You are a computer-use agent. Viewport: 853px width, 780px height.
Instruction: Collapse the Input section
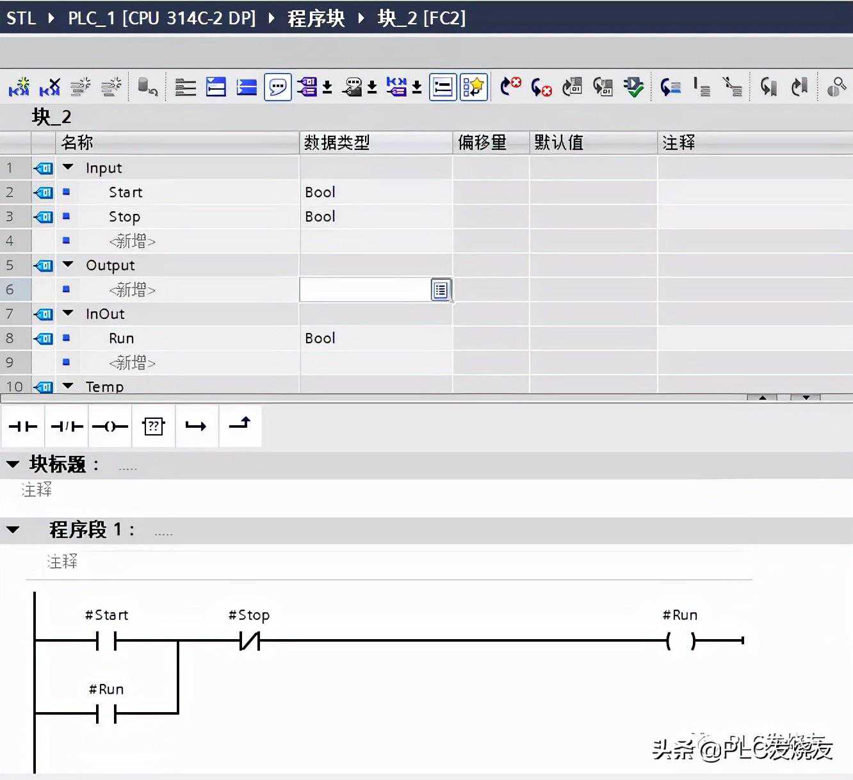click(x=68, y=167)
